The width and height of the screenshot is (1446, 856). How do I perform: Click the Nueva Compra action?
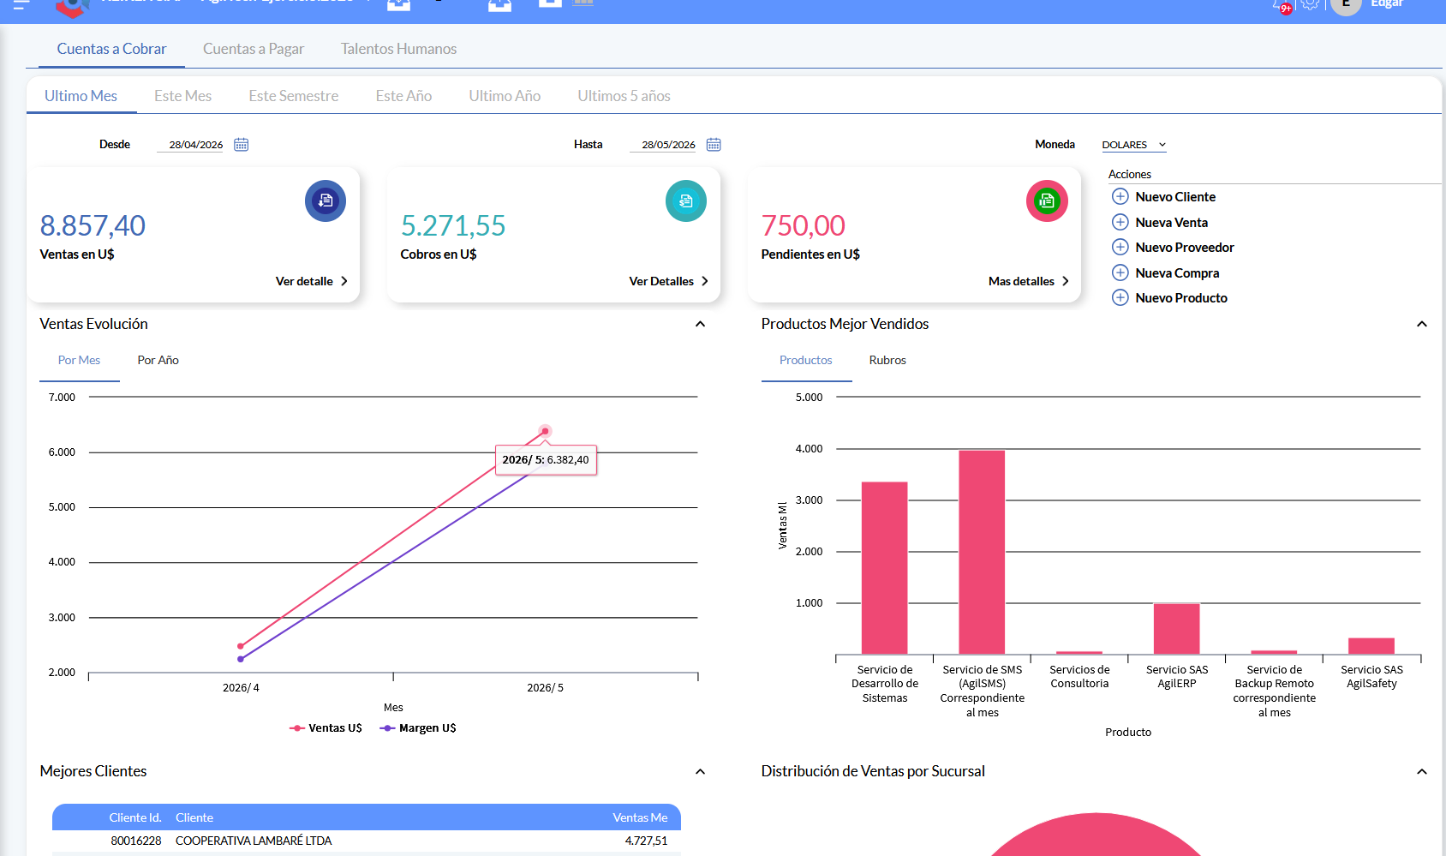pos(1177,272)
